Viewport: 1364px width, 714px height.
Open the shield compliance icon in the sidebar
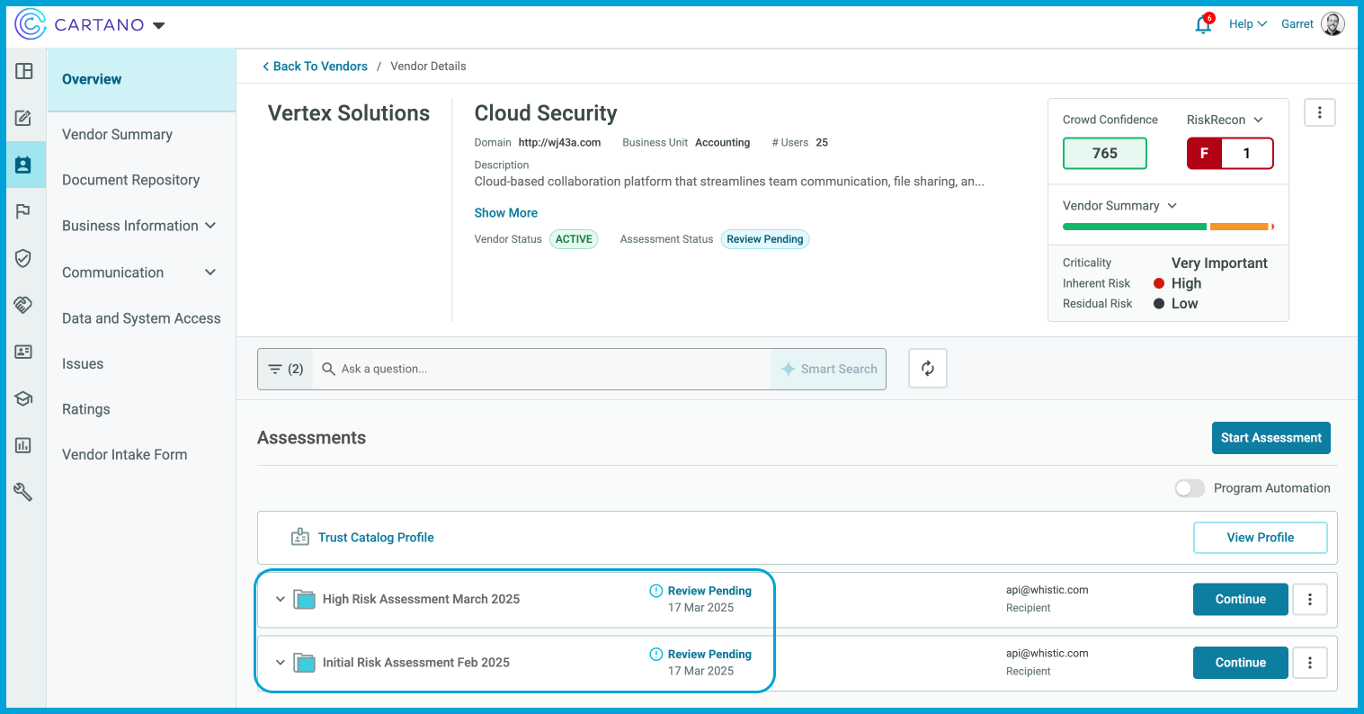24,258
